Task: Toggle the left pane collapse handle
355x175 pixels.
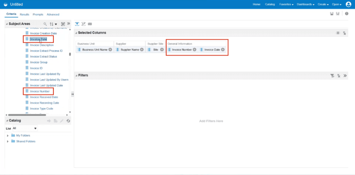Action: coord(72,94)
